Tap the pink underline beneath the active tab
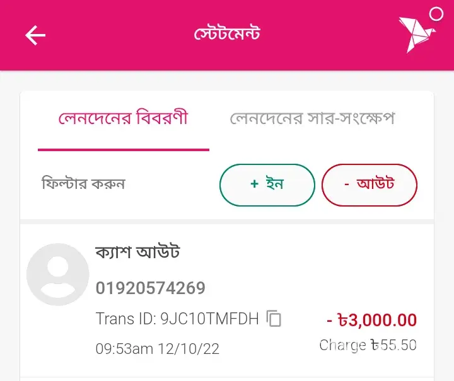Screen dimensions: 454x381 click(123, 150)
